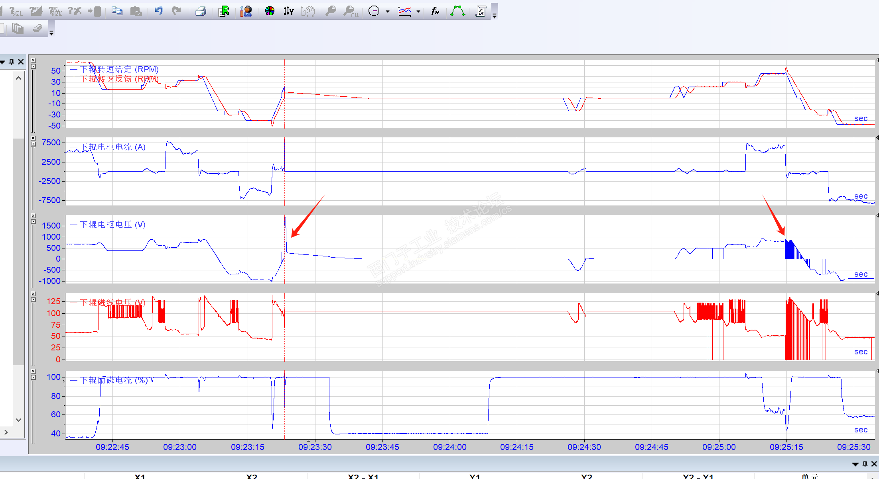Toggle play arrow on armature current graph
The height and width of the screenshot is (479, 879).
click(x=34, y=144)
